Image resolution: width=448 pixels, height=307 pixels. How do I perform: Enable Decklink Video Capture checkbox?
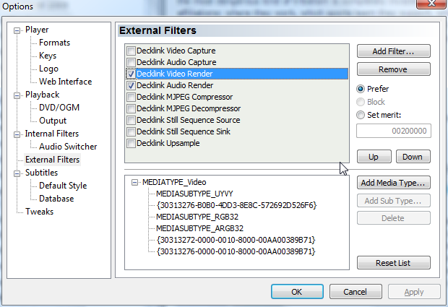131,51
